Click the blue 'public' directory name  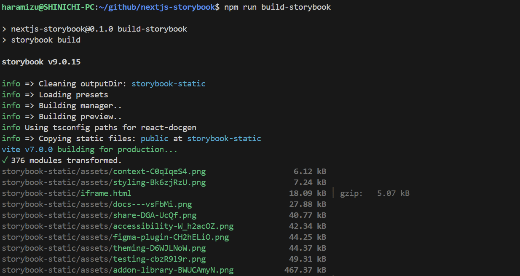pyautogui.click(x=154, y=139)
